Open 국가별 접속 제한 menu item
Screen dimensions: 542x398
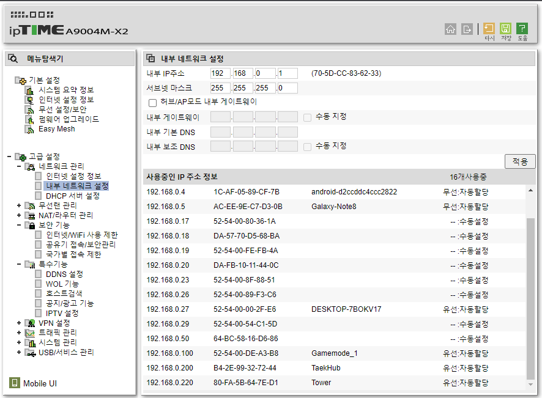click(x=73, y=254)
